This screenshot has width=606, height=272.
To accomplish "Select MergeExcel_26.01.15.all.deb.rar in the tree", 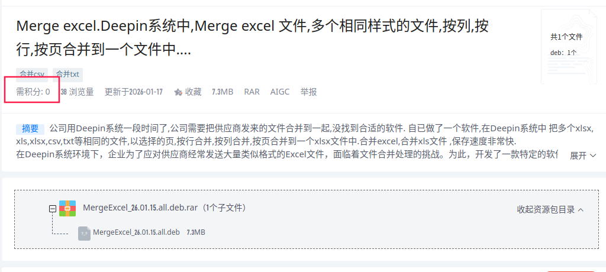I will [x=140, y=208].
